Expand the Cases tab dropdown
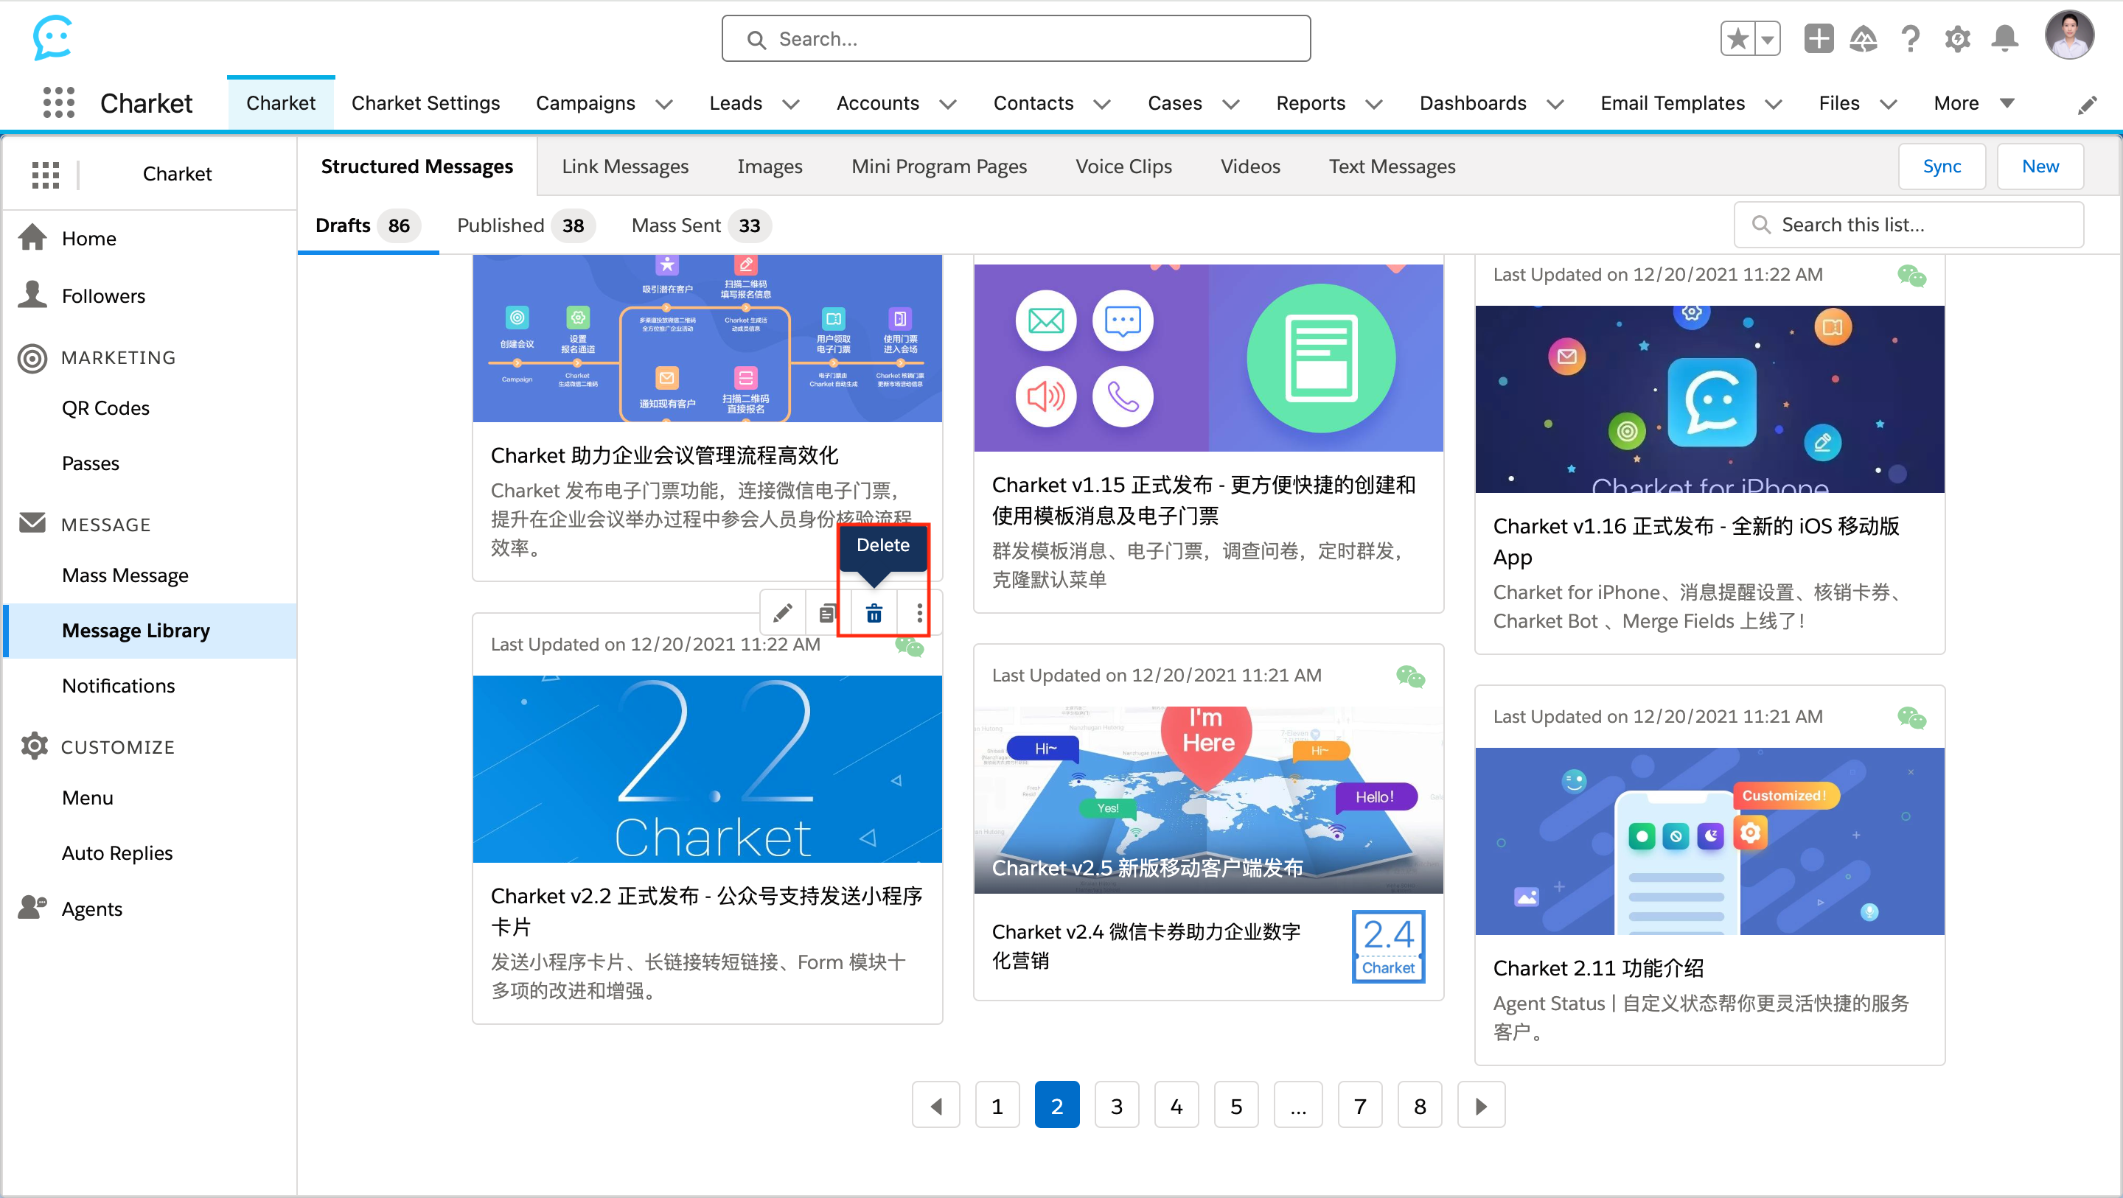This screenshot has width=2123, height=1198. coord(1230,104)
